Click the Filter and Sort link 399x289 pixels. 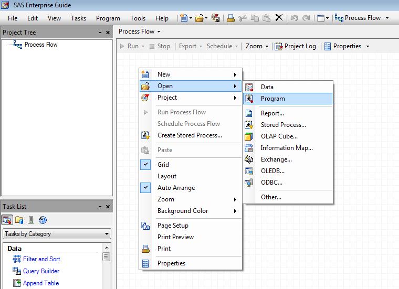41,259
